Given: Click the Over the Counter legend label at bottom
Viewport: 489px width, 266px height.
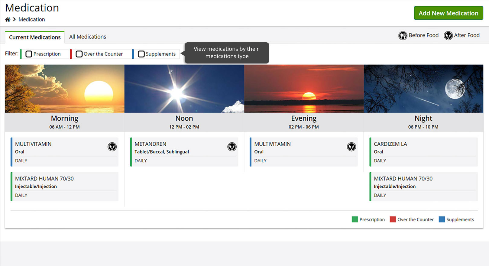Looking at the screenshot, I should (416, 220).
